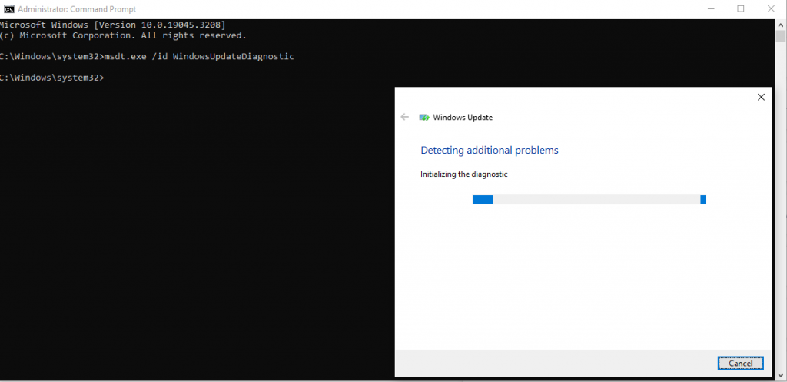The image size is (787, 382).
Task: Click the Microsoft Windows version line
Action: (113, 25)
